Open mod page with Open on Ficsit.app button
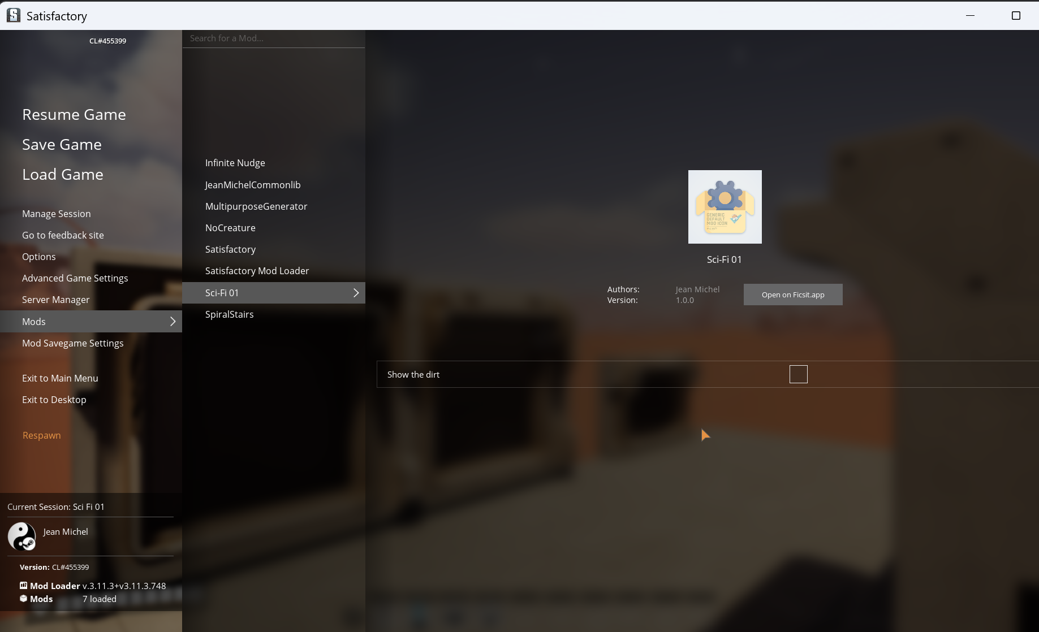Screen dimensions: 1039x632 793,295
